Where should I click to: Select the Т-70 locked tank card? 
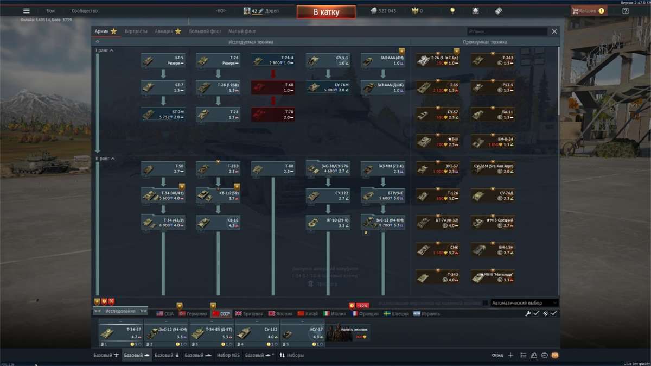pos(273,115)
